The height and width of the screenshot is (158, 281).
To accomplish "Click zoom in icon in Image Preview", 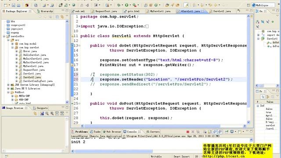I will coord(52,113).
